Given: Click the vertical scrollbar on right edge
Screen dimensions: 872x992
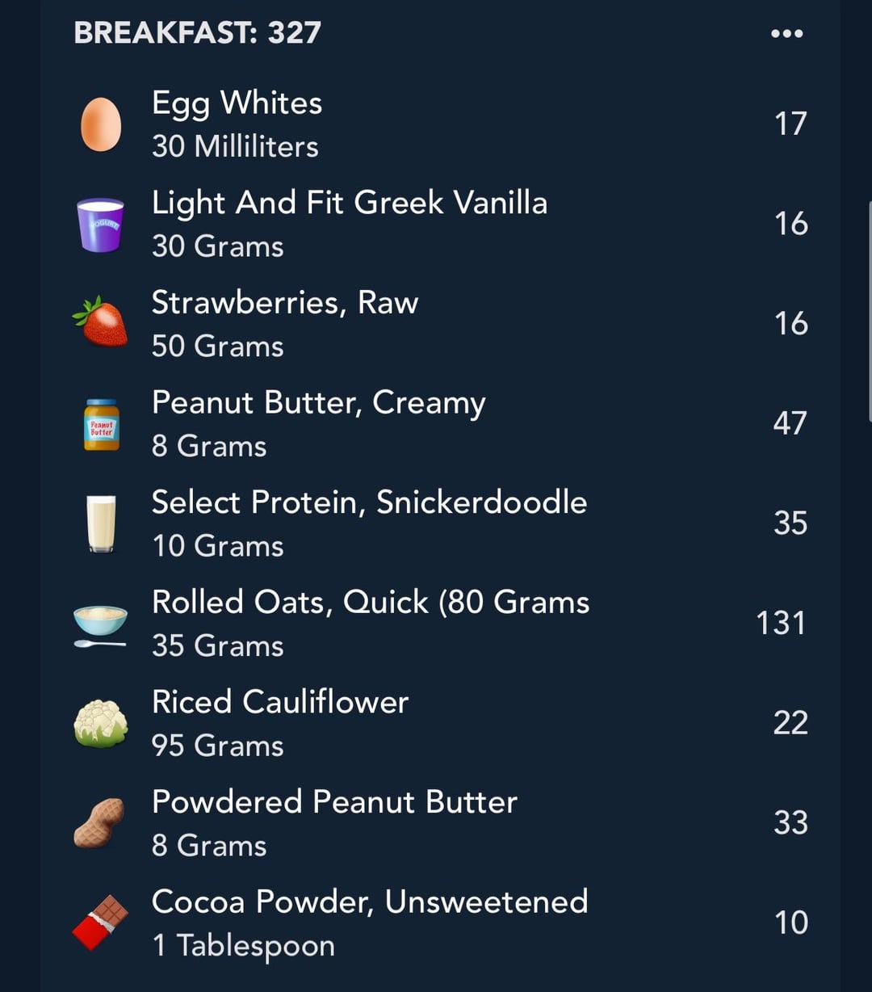Looking at the screenshot, I should [869, 311].
